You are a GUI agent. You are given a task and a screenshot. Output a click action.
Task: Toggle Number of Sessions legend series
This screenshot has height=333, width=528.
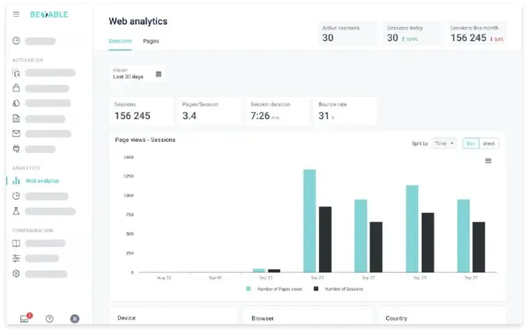[x=339, y=289]
